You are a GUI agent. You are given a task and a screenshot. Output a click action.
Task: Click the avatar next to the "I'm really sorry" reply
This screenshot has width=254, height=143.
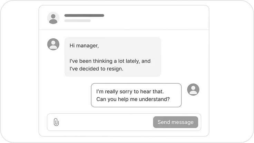click(193, 89)
